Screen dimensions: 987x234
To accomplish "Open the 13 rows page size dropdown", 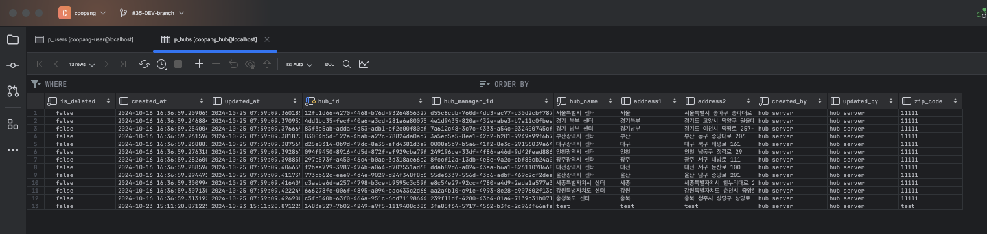I will (82, 64).
